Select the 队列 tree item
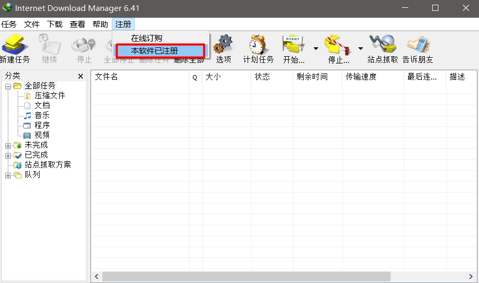Viewport: 479px width, 283px height. click(32, 174)
